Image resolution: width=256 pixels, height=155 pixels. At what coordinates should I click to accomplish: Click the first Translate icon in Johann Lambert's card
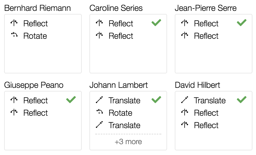99,100
